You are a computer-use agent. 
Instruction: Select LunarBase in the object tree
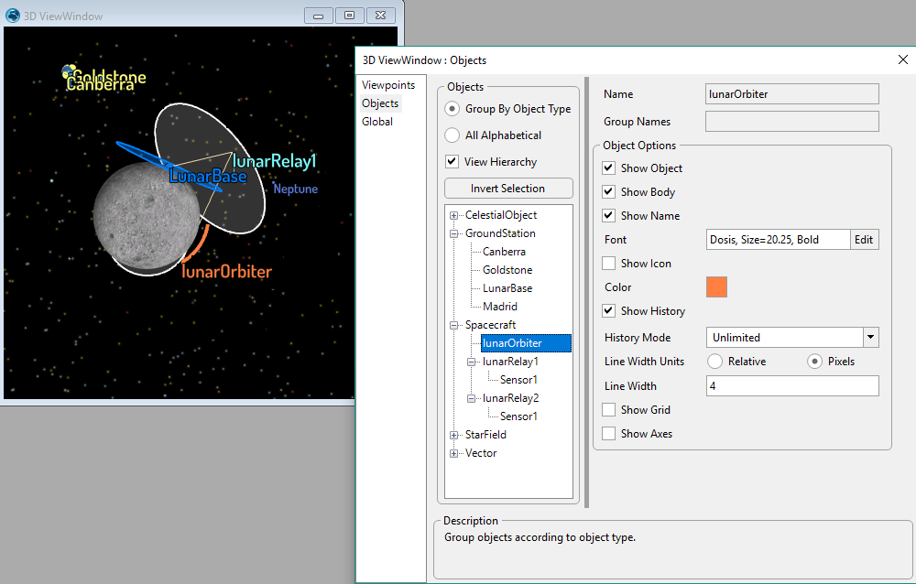(507, 288)
